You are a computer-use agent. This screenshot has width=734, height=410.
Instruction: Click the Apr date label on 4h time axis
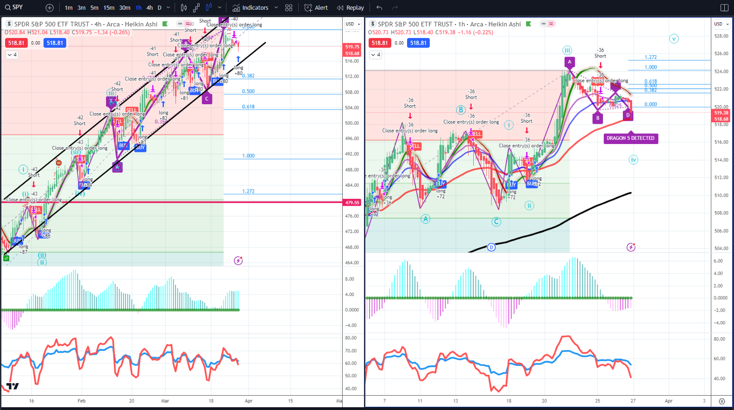pyautogui.click(x=249, y=401)
